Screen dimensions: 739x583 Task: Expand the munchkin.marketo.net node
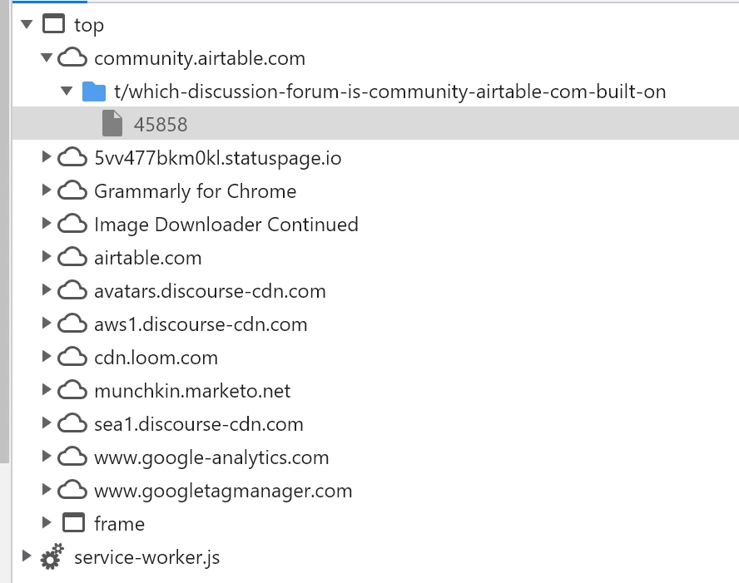point(47,390)
